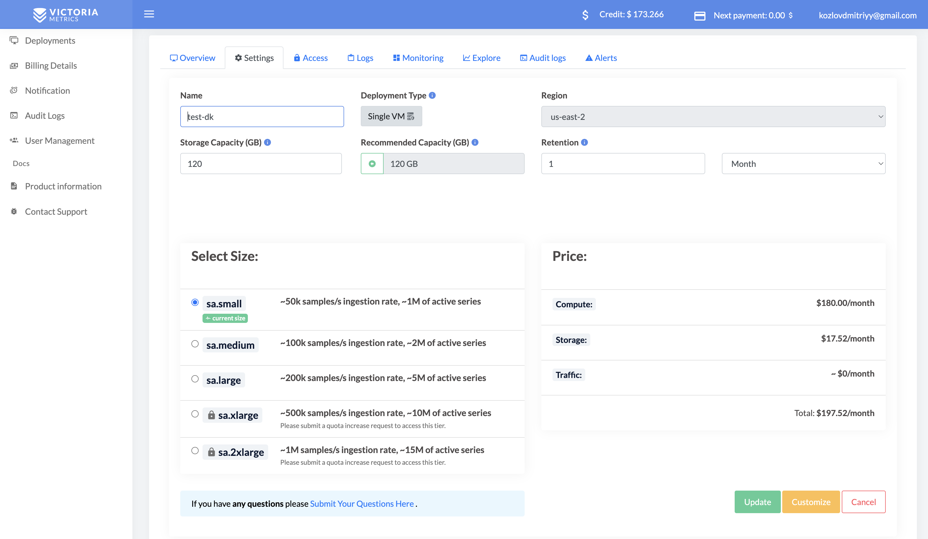Switch to the Settings tab
The height and width of the screenshot is (539, 928).
coord(254,58)
